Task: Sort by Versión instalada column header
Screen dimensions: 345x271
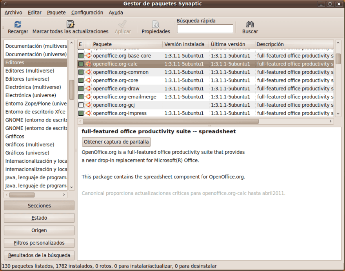Action: 186,44
